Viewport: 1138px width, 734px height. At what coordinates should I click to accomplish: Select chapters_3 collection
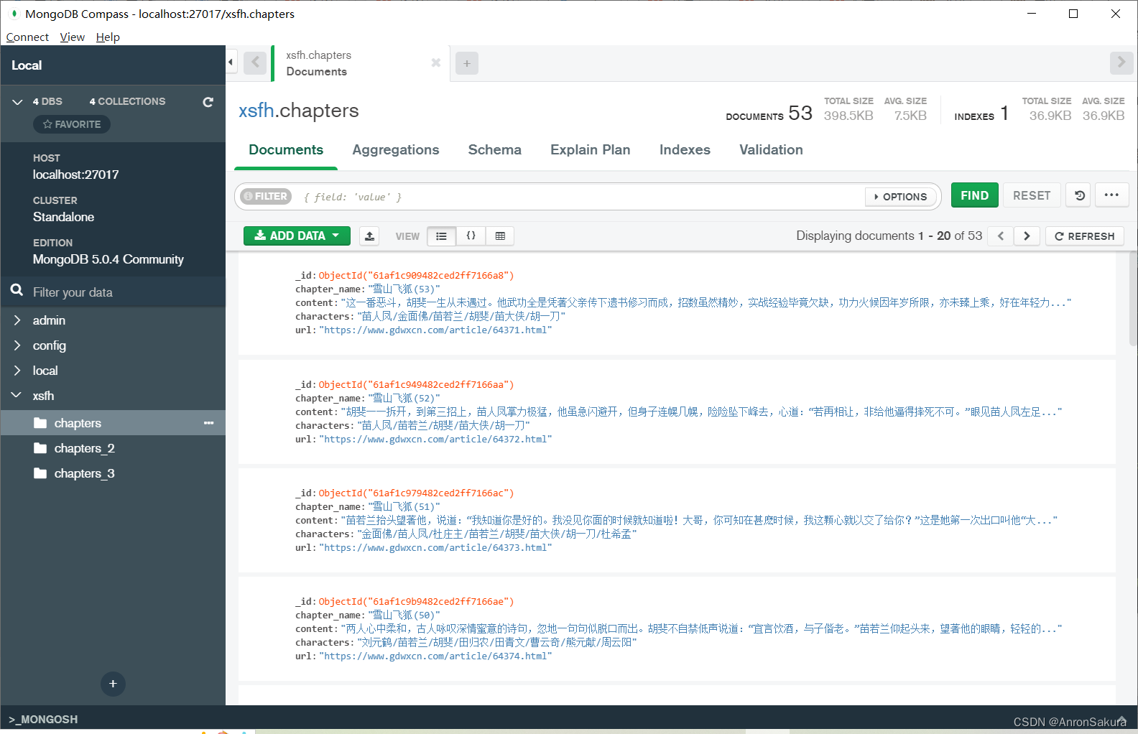(x=113, y=473)
